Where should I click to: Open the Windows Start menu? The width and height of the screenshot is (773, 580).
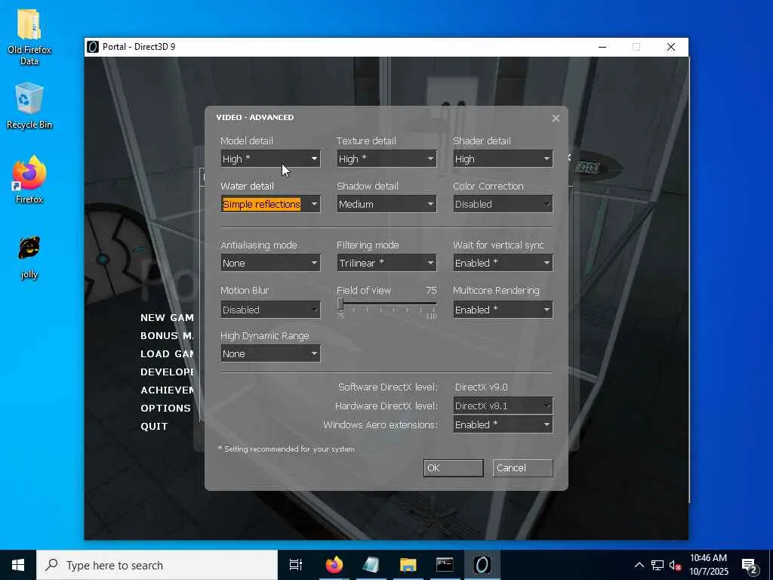click(x=18, y=565)
